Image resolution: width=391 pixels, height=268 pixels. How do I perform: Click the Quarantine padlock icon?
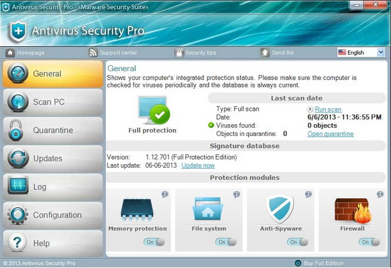[16, 130]
